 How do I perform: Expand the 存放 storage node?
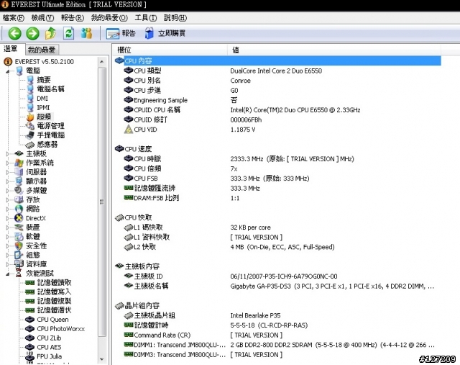8,200
